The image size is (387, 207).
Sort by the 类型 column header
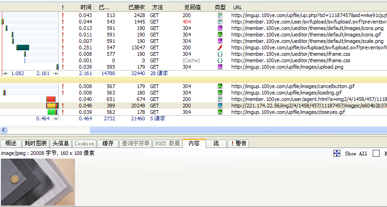220,7
